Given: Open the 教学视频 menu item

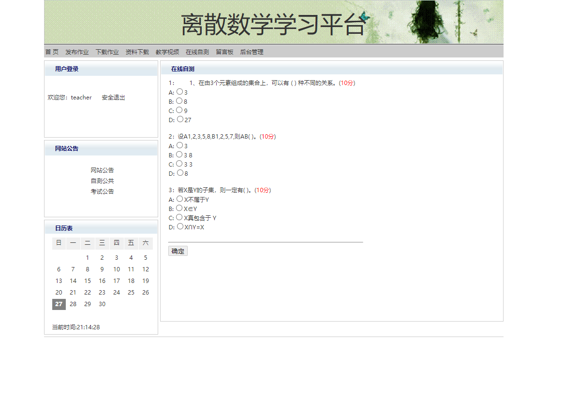Looking at the screenshot, I should pos(166,52).
